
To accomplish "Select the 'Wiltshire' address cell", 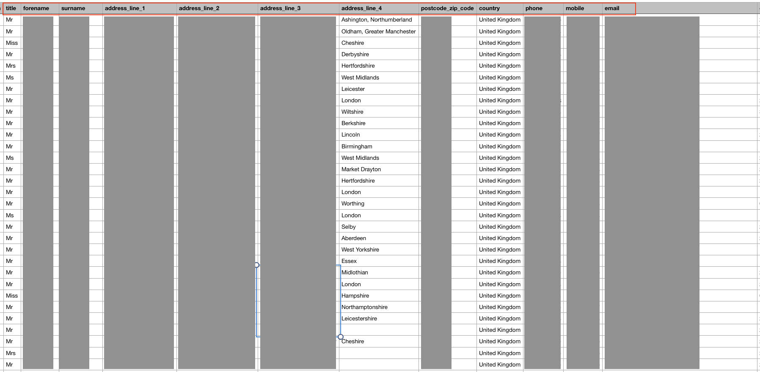I will 379,112.
